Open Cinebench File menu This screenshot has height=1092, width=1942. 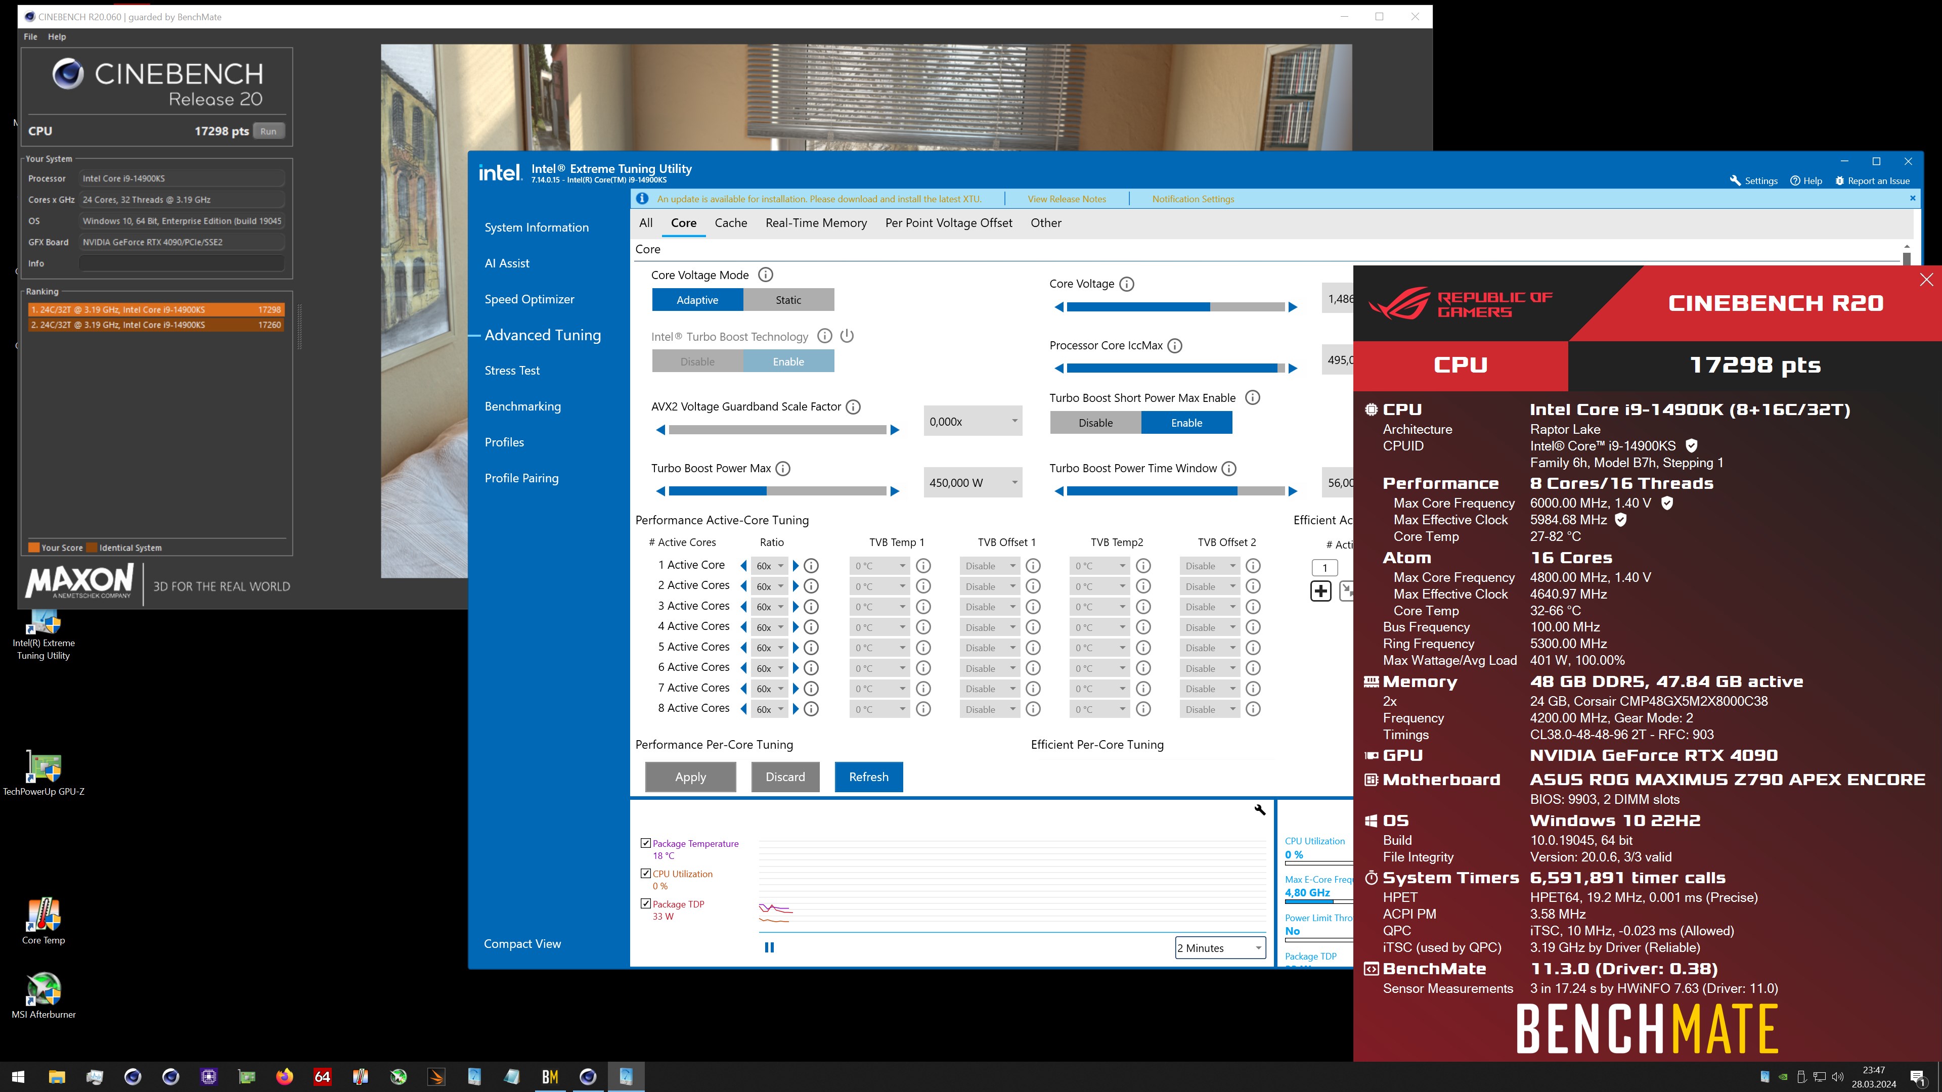31,36
